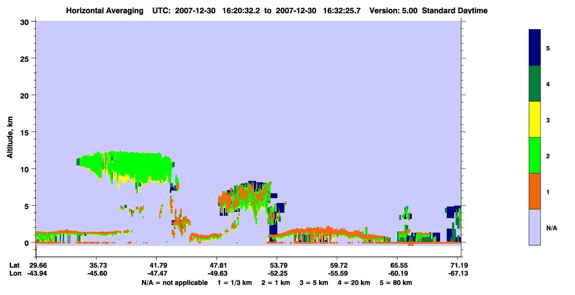Screen dimensions: 575x295
Task: Click the '3 = 5 km' legend note
Action: point(313,283)
